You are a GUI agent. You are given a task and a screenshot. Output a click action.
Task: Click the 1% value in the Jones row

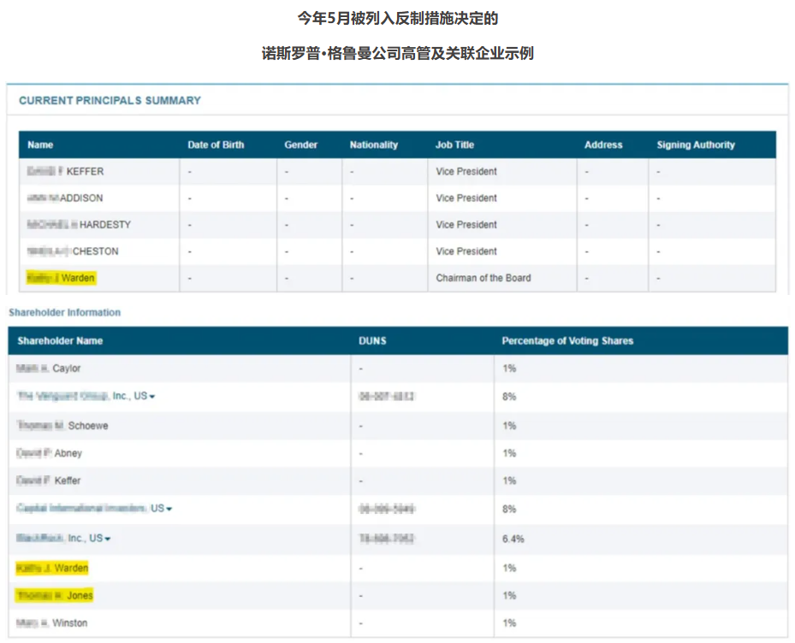[x=509, y=595]
